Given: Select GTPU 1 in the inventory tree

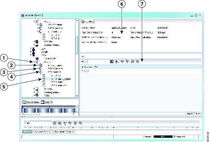Looking at the screenshot, I should (55, 35).
